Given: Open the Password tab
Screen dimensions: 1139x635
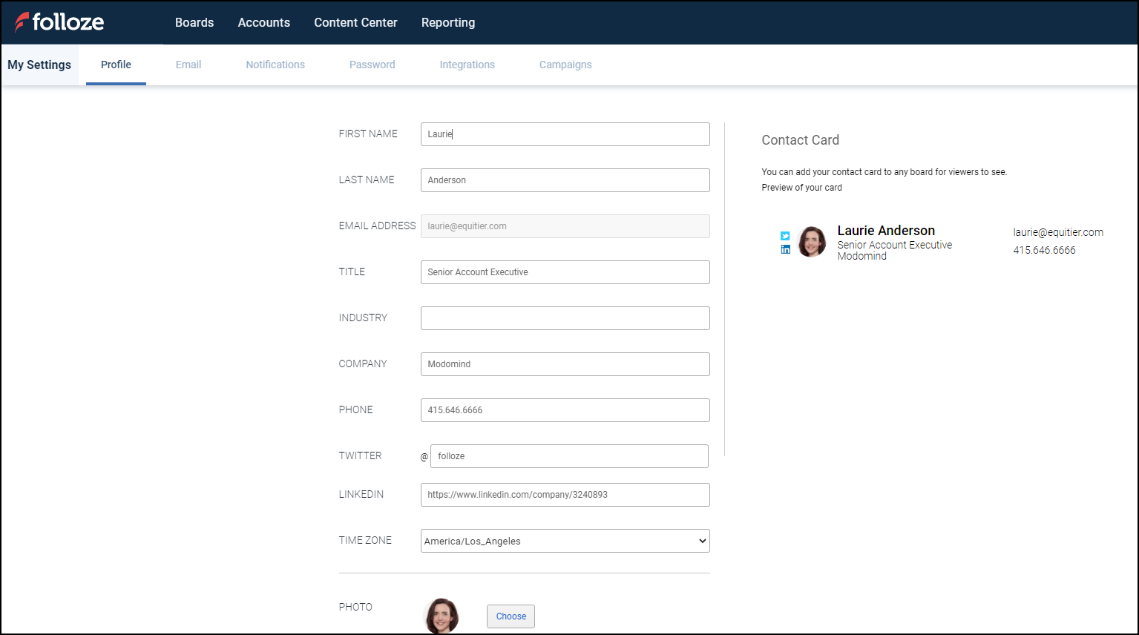Looking at the screenshot, I should click(372, 65).
